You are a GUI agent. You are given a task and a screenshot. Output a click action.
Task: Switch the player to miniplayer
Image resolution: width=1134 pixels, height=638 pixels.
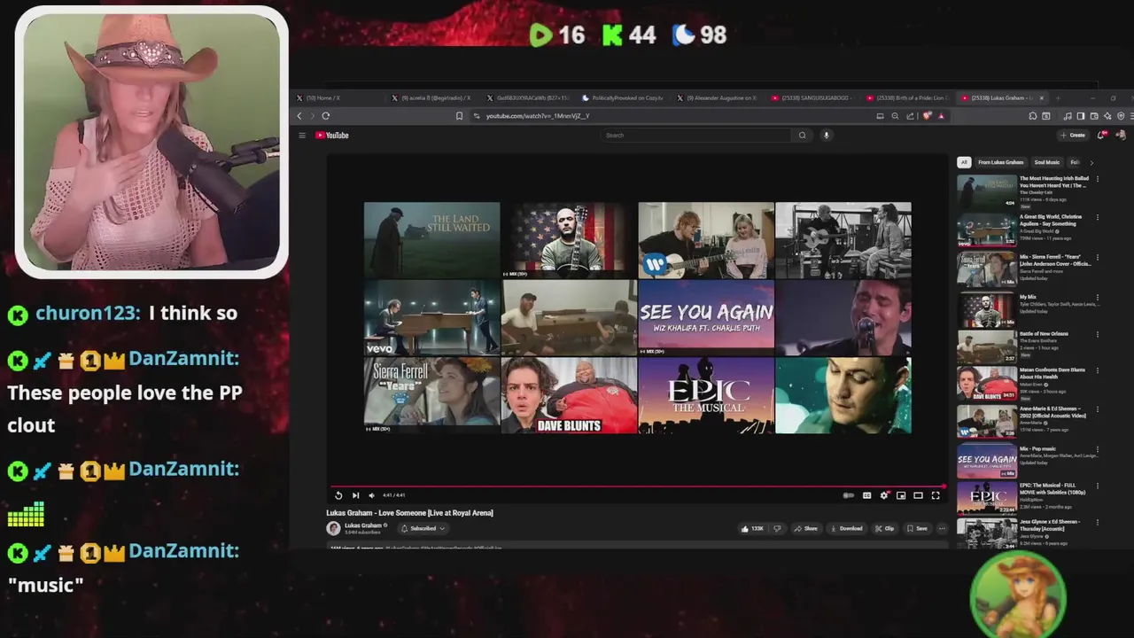(901, 495)
